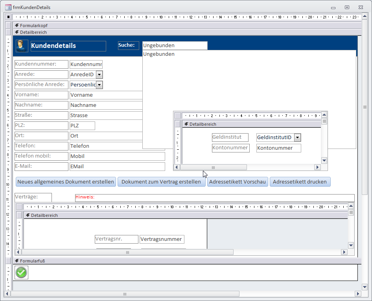
Task: Click the customer avatar picture icon
Action: point(22,46)
